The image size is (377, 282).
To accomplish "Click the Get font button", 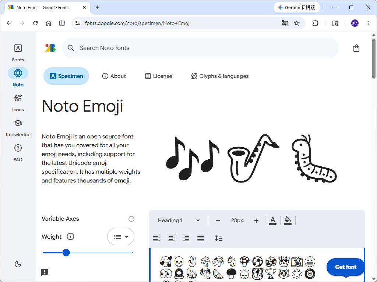I will point(345,267).
